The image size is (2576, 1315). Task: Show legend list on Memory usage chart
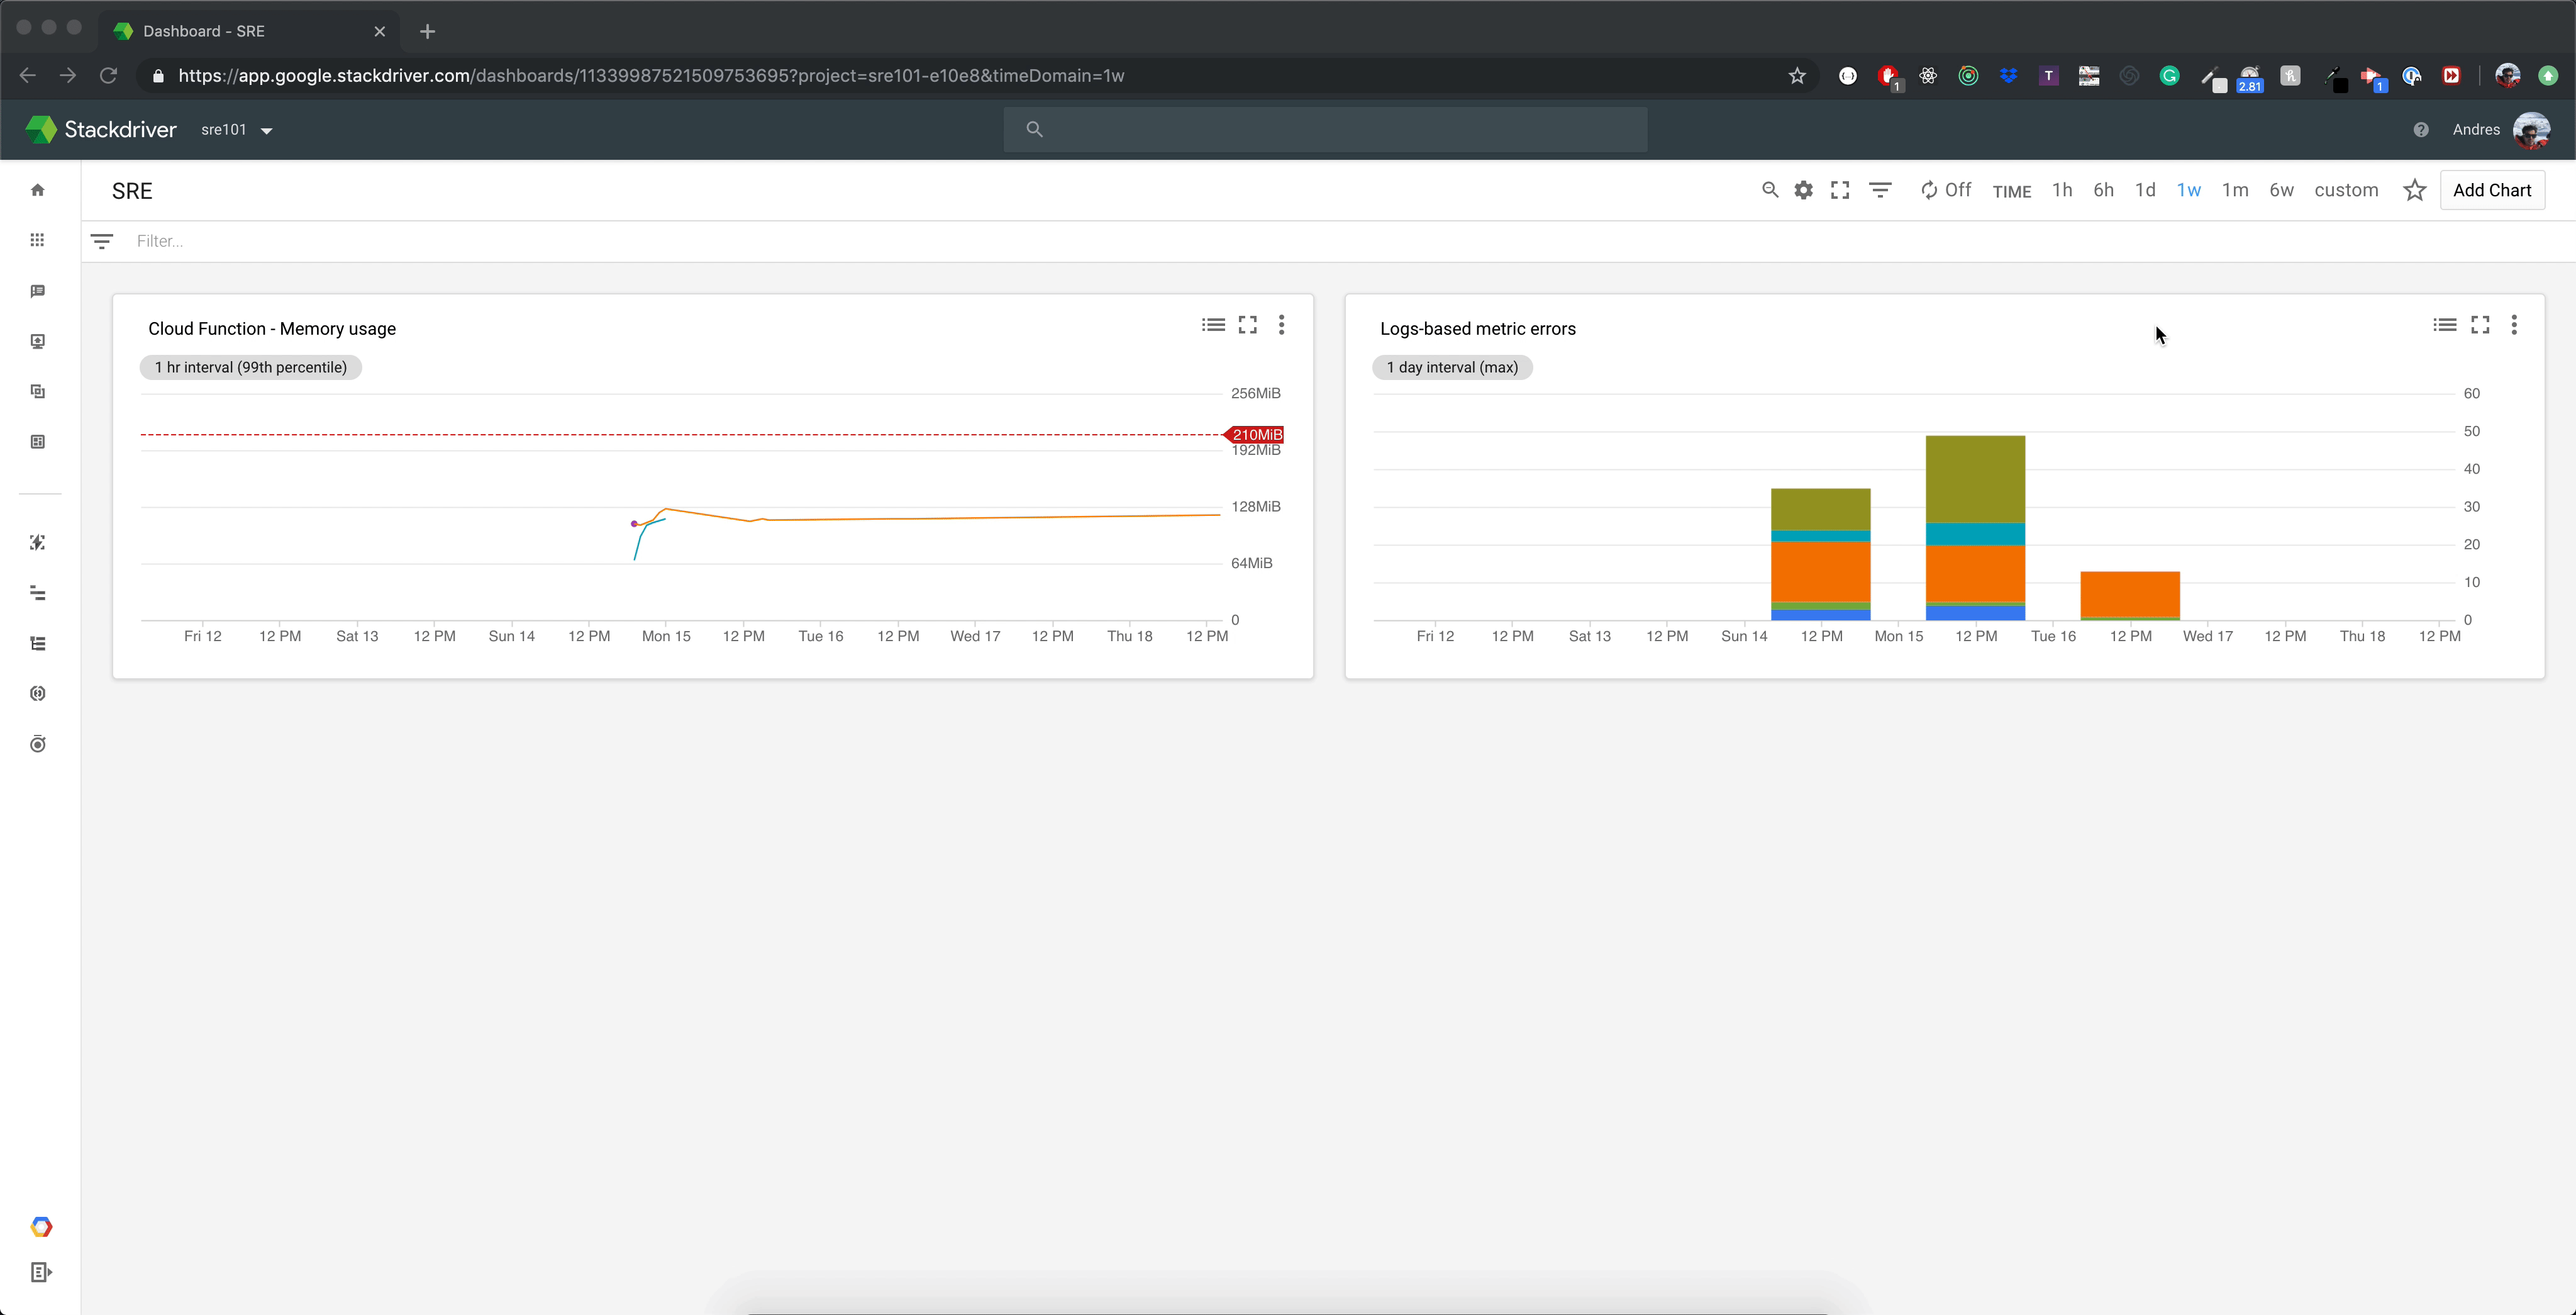point(1213,325)
